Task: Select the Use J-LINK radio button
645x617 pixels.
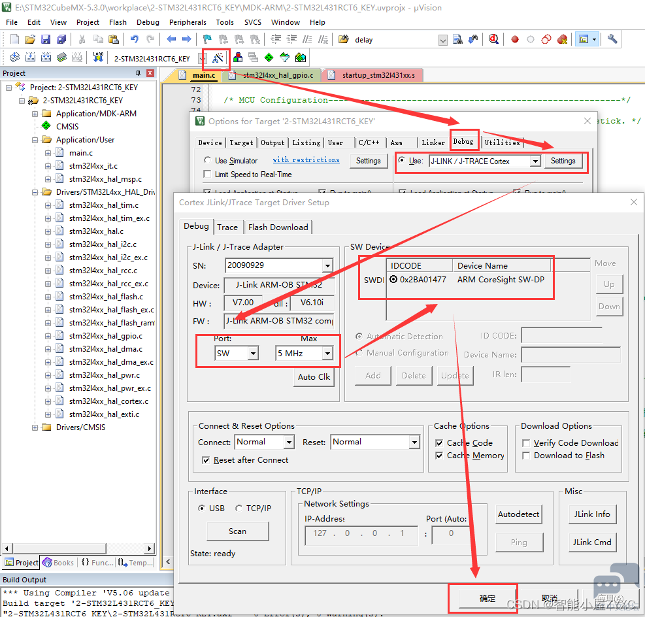Action: coord(401,160)
